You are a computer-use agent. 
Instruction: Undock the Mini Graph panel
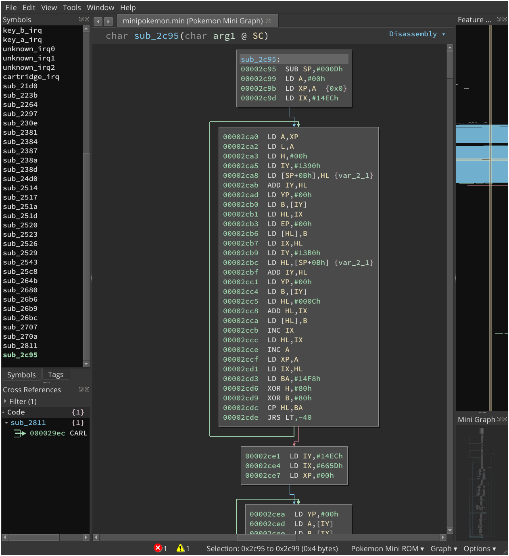click(499, 419)
